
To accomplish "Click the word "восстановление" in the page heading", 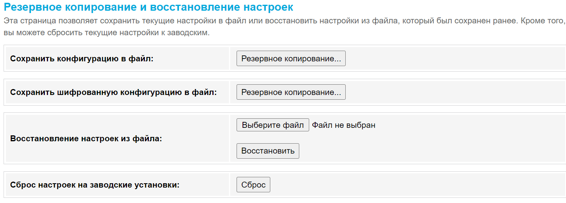I will [x=188, y=8].
